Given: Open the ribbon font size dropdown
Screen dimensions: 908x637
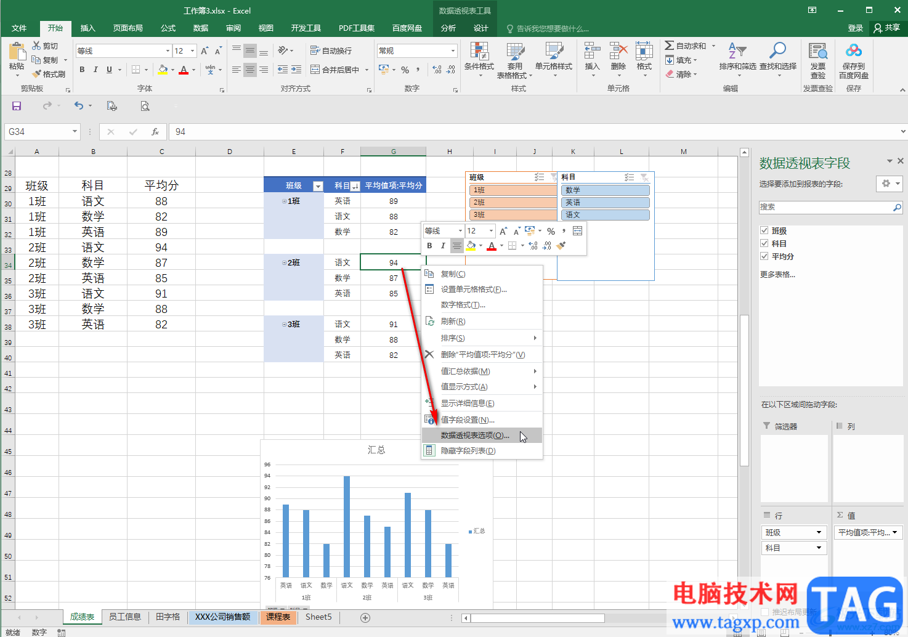Looking at the screenshot, I should 193,51.
